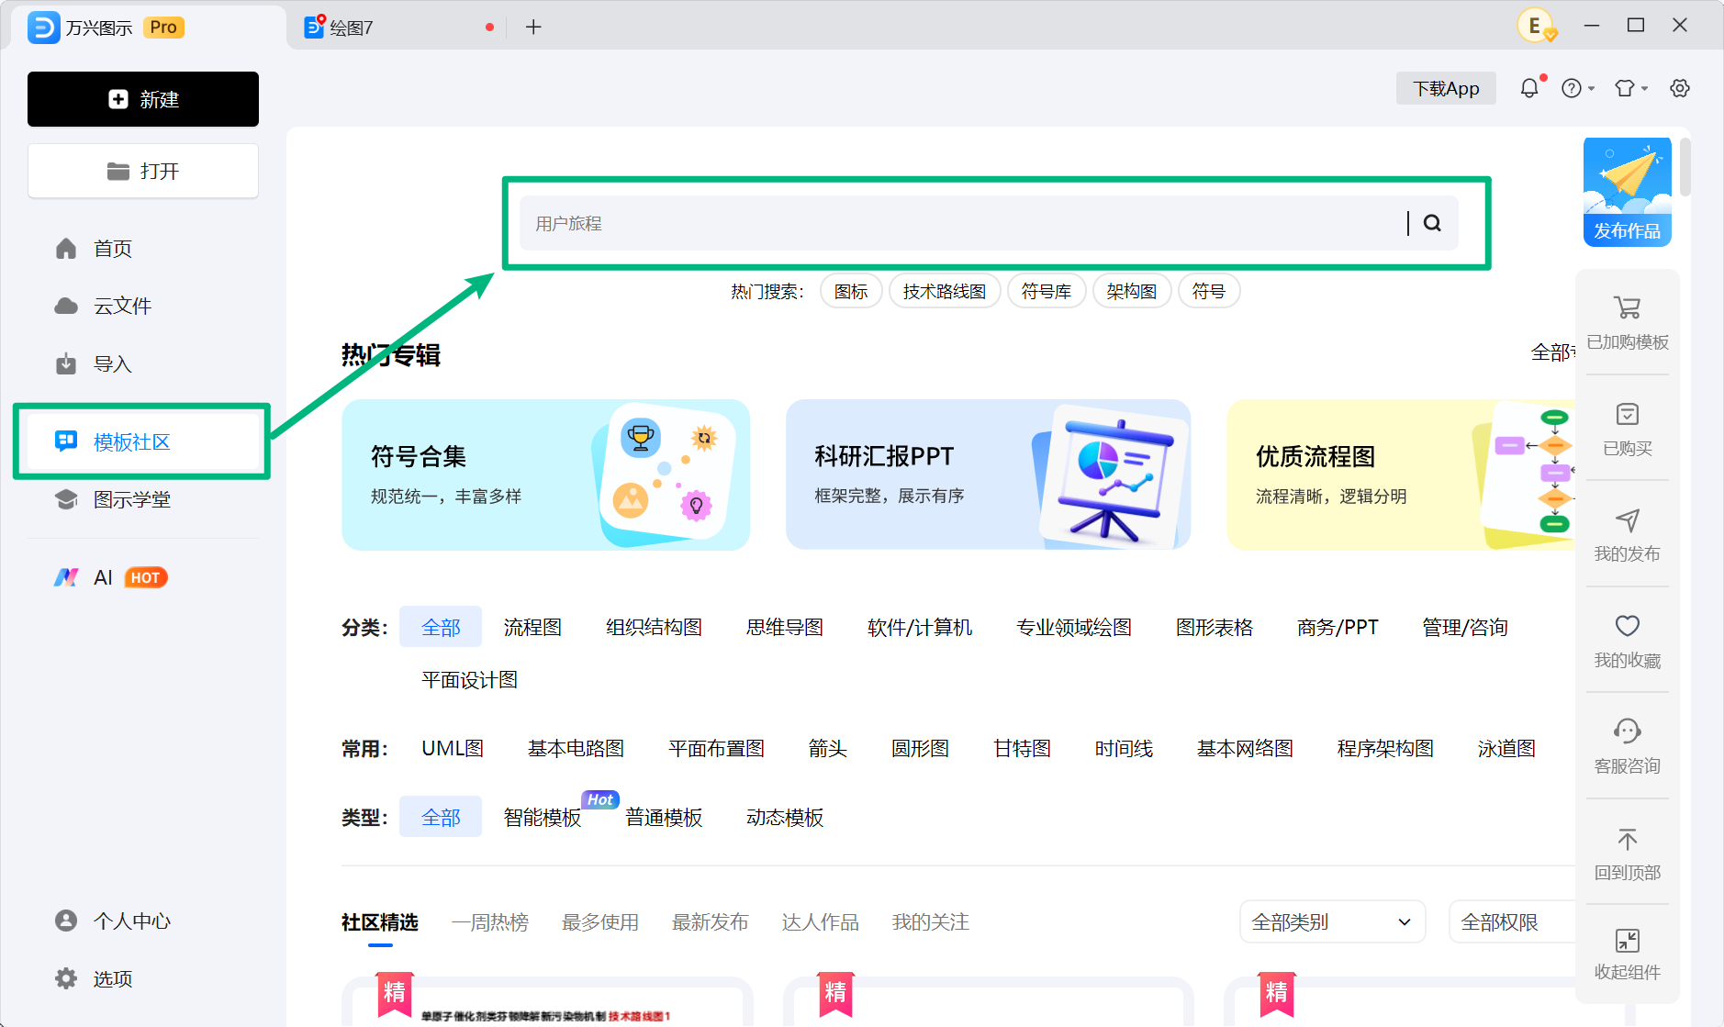The width and height of the screenshot is (1724, 1027).
Task: Click the 打开 (Open) button
Action: pos(143,171)
